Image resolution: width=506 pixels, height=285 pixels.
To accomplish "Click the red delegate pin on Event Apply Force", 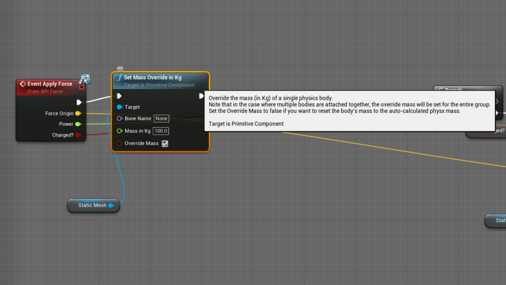I will tap(82, 87).
